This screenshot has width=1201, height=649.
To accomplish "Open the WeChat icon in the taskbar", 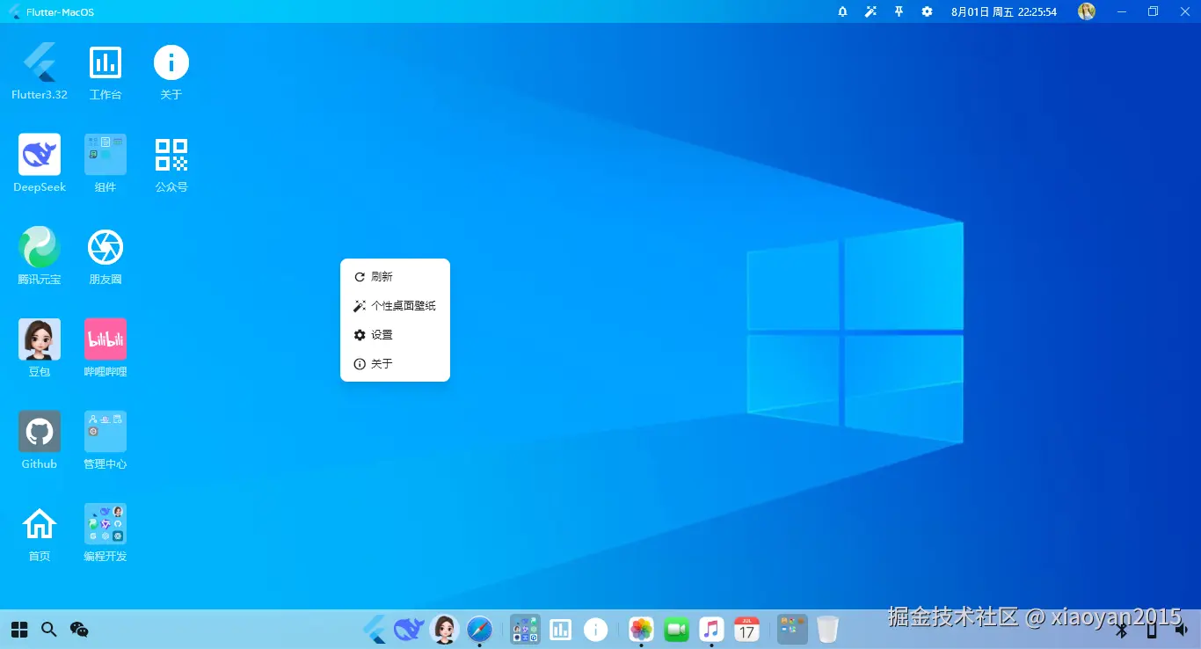I will (79, 629).
